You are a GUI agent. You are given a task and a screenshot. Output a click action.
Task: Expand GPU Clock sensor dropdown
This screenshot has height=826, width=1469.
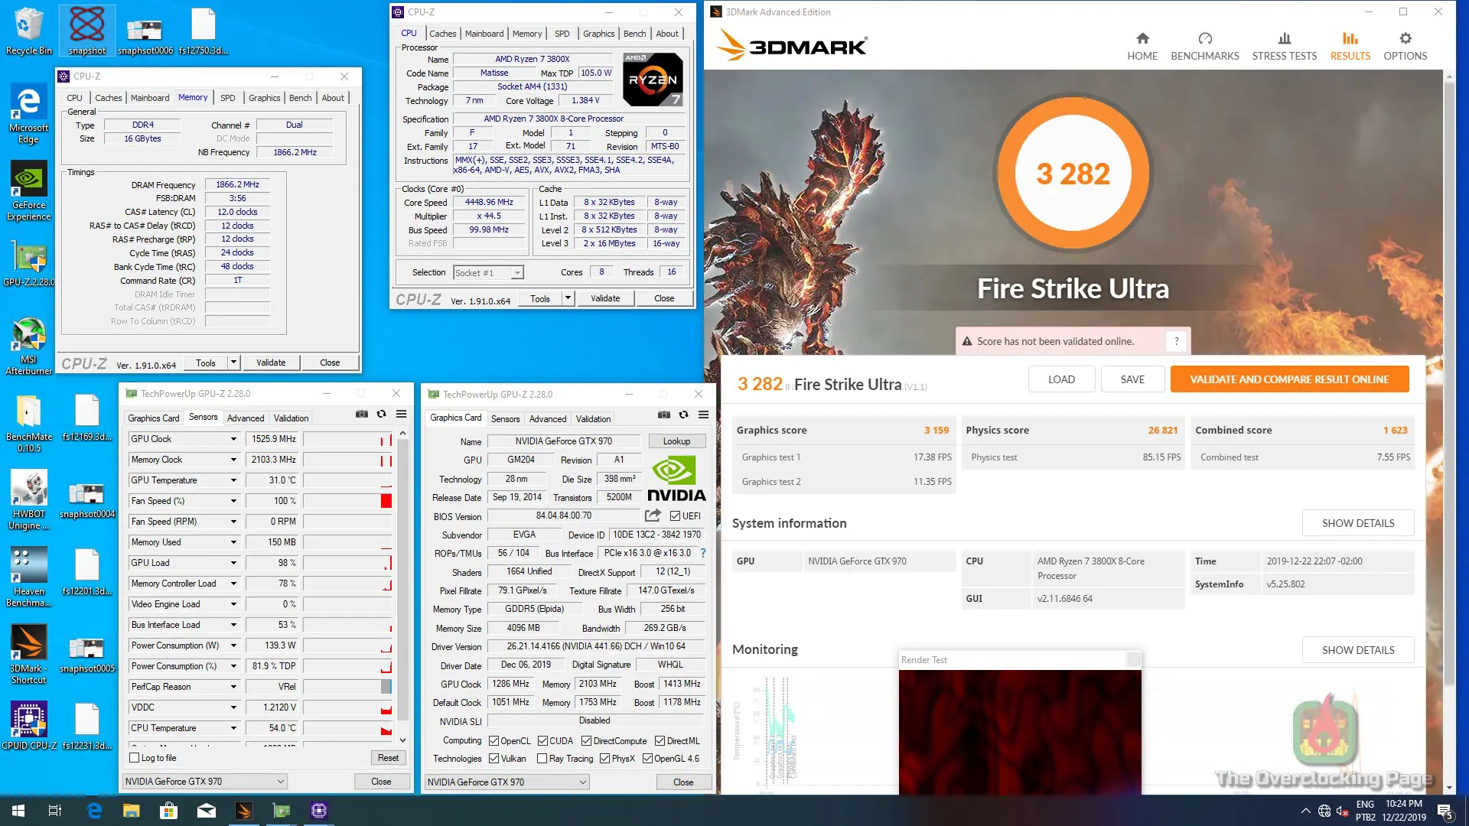(233, 439)
